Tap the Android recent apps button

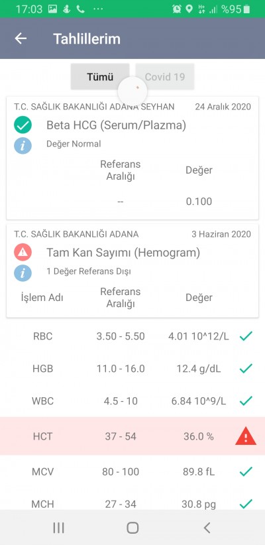[x=58, y=528]
